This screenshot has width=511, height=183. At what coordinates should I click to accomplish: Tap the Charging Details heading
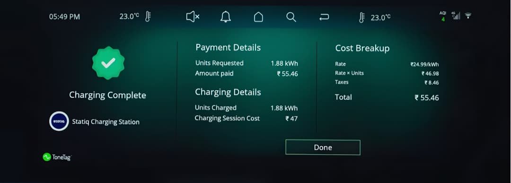click(228, 93)
